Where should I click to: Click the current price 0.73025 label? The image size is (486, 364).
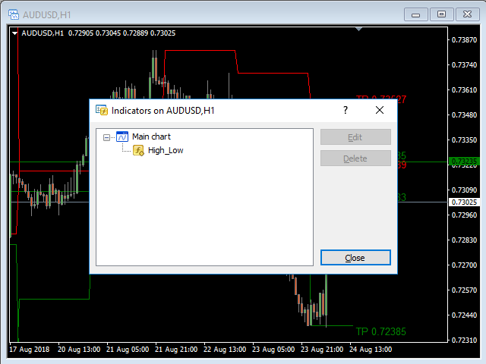coord(464,202)
